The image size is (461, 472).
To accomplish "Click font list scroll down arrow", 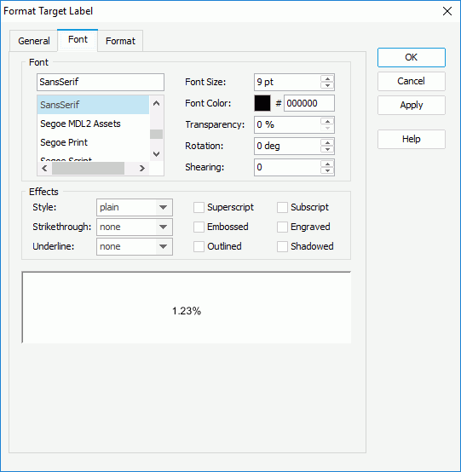I will [x=156, y=154].
